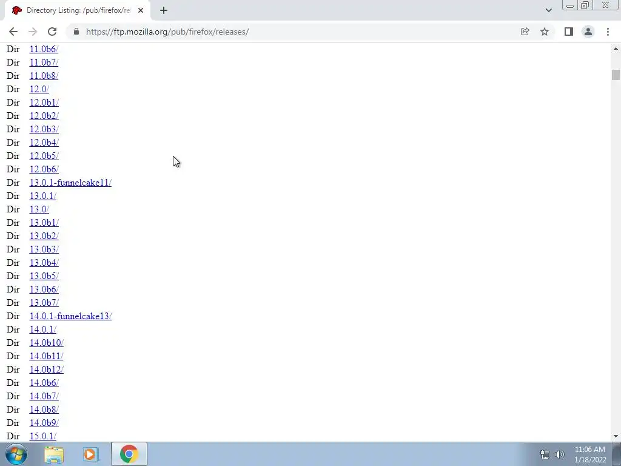Go back to the previous page
This screenshot has height=466, width=621.
coord(13,32)
